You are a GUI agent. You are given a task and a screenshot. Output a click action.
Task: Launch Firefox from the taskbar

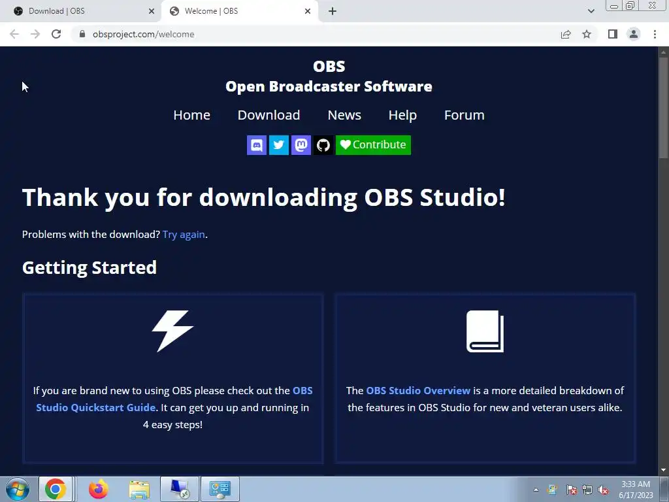point(98,489)
